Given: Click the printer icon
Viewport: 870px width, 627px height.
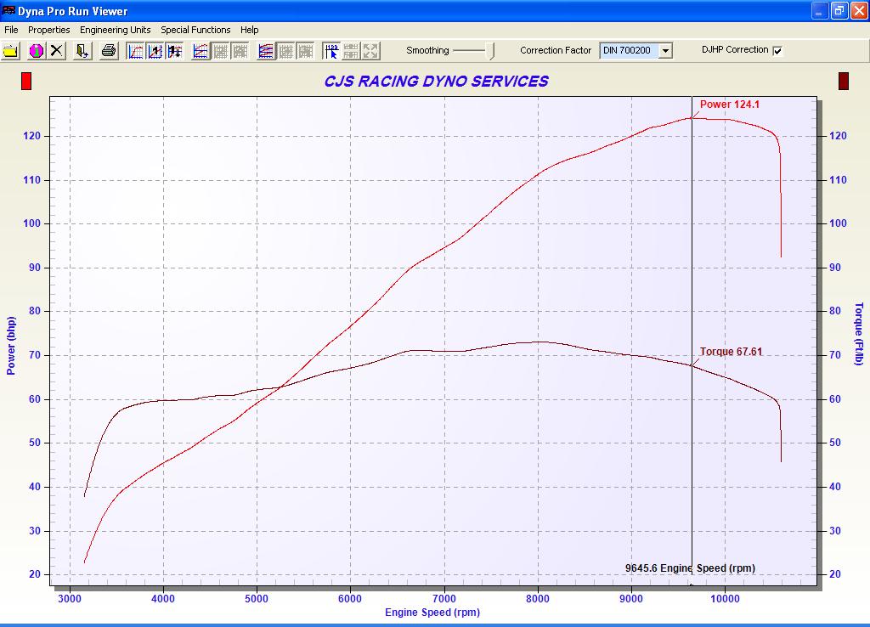Looking at the screenshot, I should click(x=109, y=51).
